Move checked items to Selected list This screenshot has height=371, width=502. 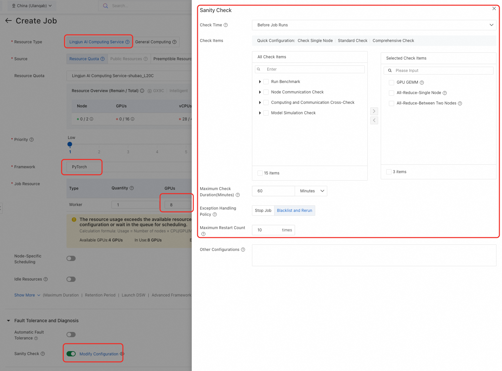tap(374, 111)
